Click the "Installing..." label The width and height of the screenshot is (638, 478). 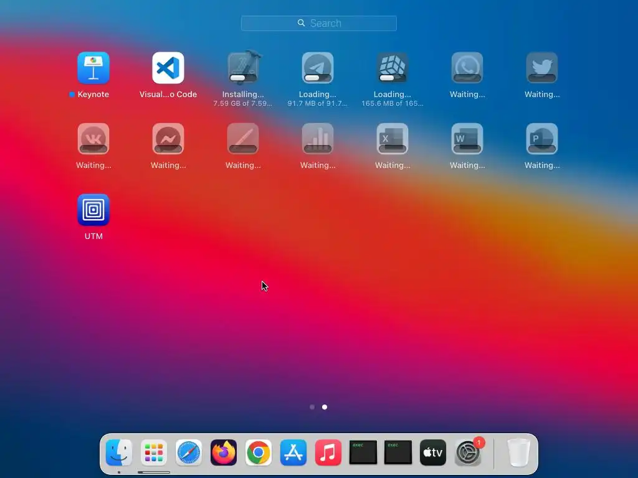pyautogui.click(x=243, y=95)
